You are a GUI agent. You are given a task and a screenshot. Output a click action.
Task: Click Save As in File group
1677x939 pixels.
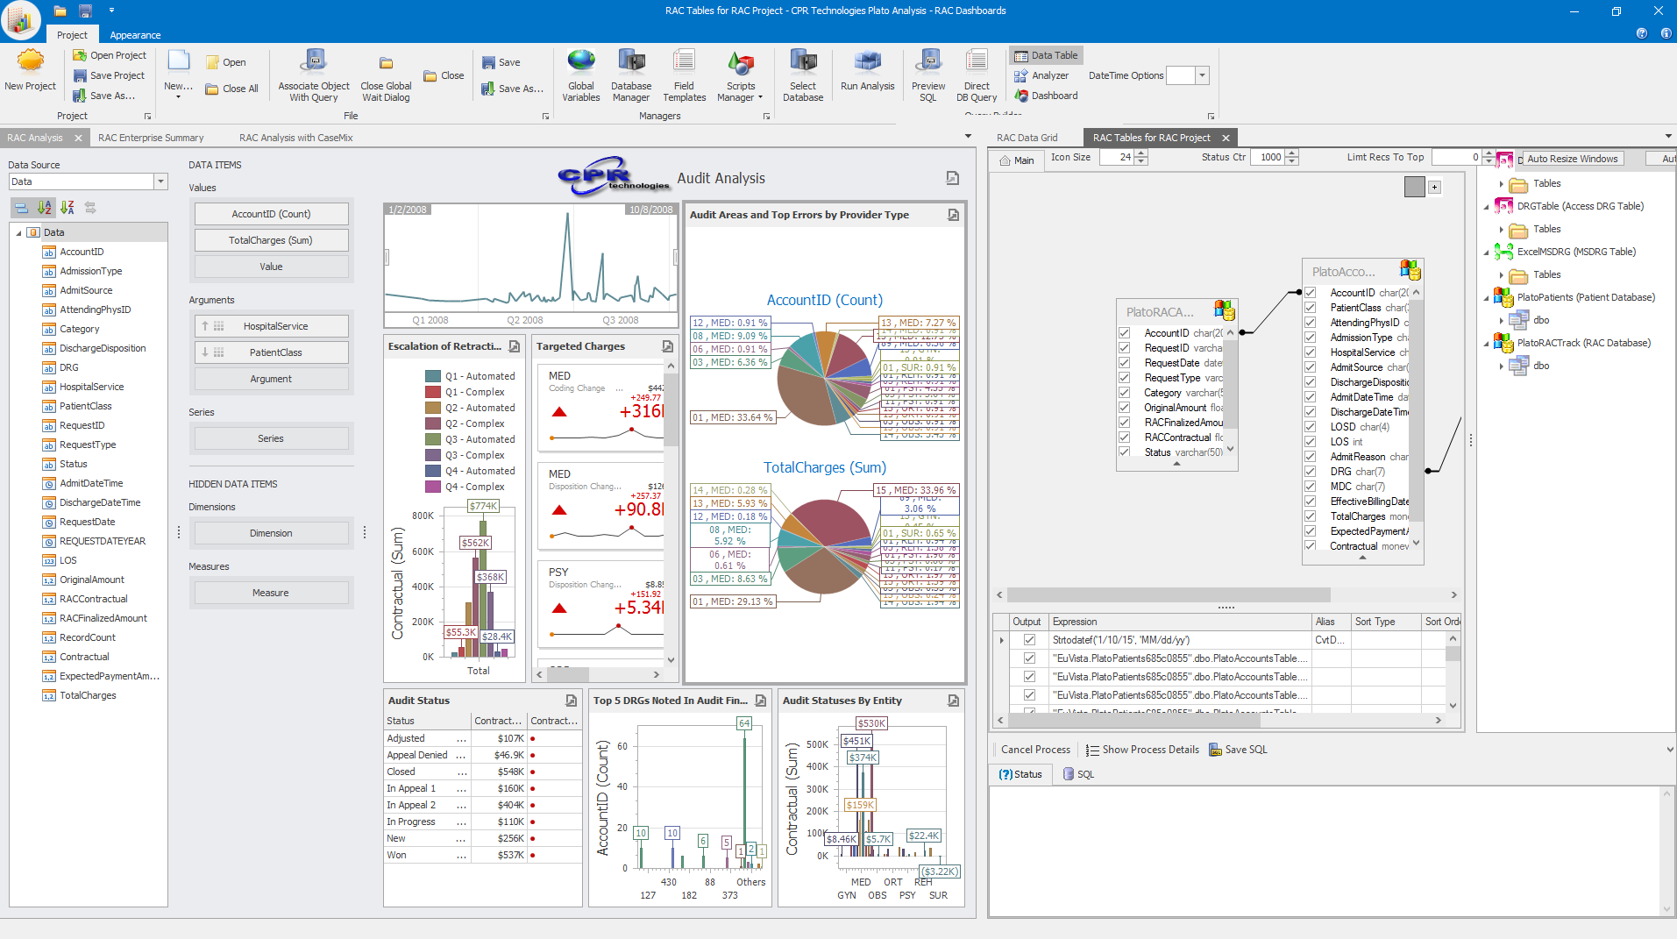click(513, 89)
